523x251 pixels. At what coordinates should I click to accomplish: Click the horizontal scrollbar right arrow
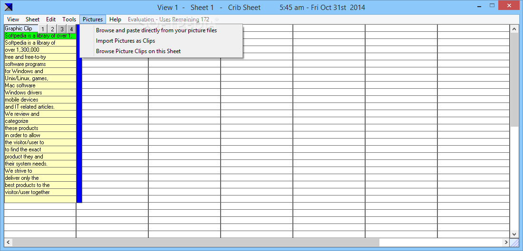(x=506, y=242)
